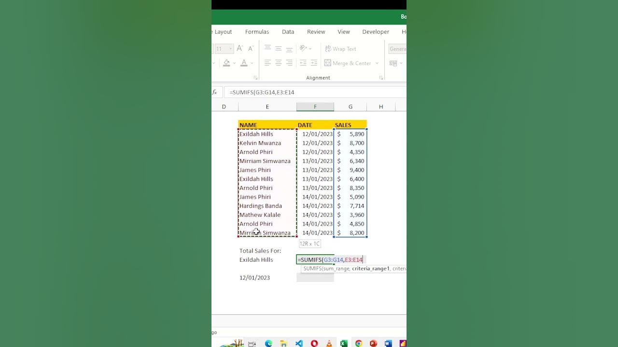Click the DATE header cell
Screen dimensions: 618x347
coord(315,125)
